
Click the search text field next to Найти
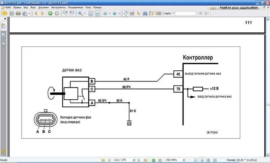(x=185, y=13)
